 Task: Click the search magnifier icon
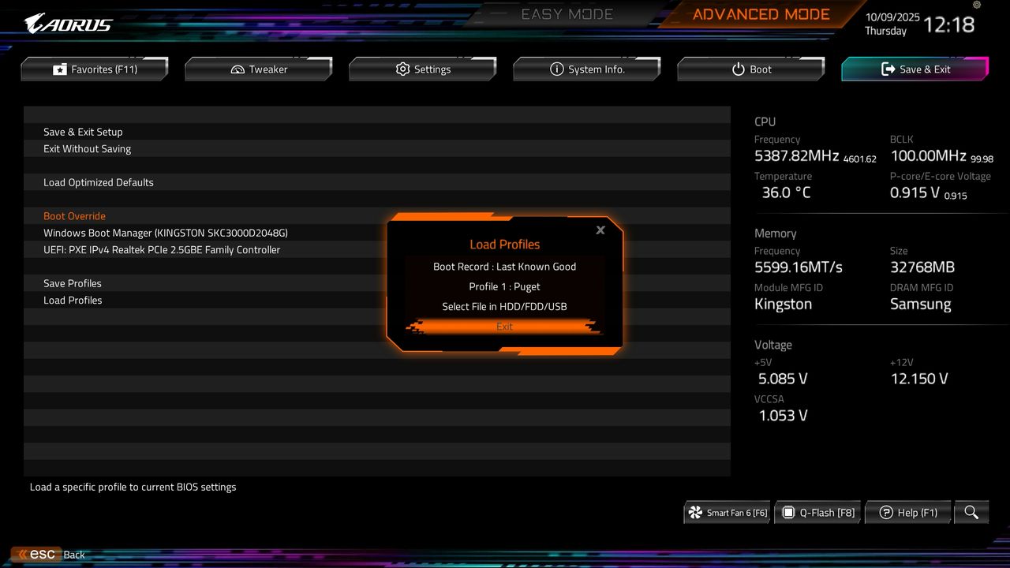pos(971,512)
